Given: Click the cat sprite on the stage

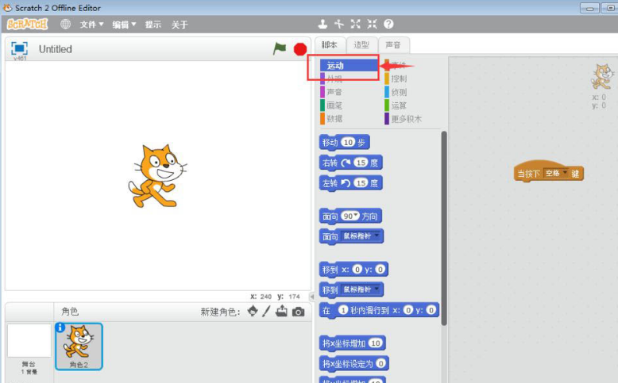Looking at the screenshot, I should tap(157, 175).
